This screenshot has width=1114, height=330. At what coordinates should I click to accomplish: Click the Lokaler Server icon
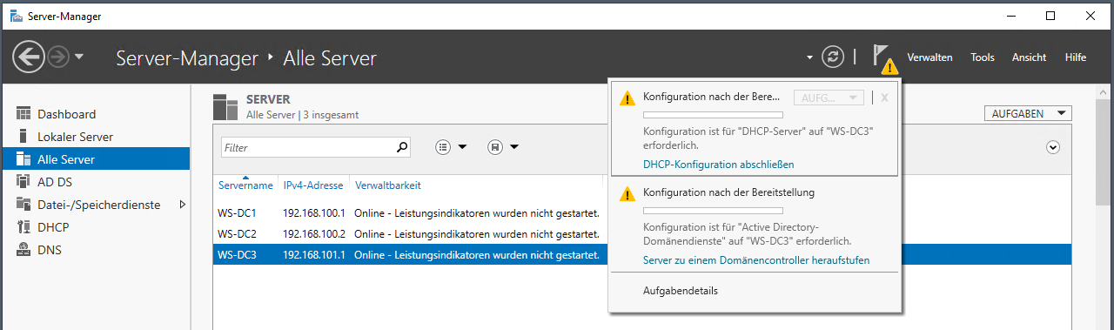(23, 137)
